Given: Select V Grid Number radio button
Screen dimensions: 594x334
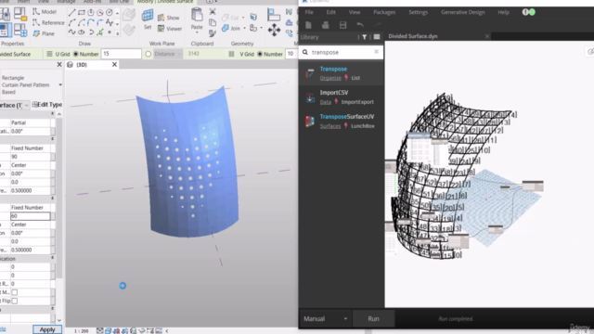Looking at the screenshot, I should (260, 54).
